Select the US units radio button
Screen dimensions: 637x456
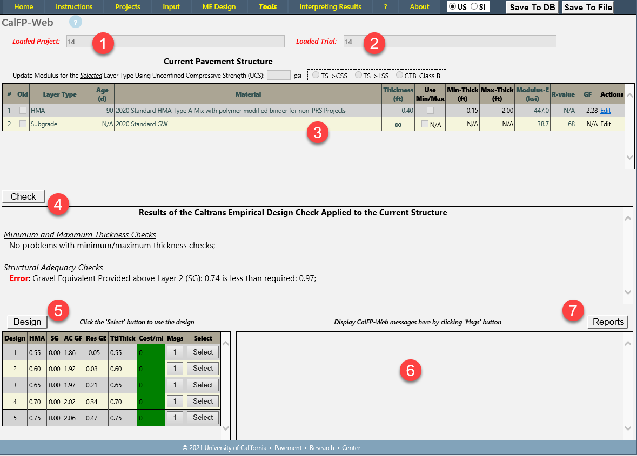tap(452, 7)
